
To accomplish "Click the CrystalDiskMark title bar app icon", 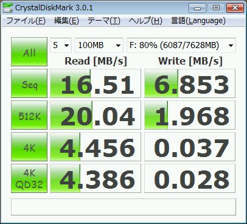I will pyautogui.click(x=8, y=7).
